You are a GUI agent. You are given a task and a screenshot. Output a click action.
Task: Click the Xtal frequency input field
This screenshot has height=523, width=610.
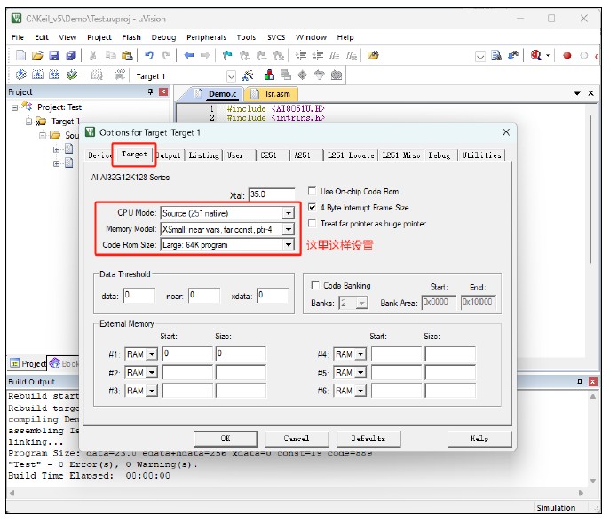coord(272,194)
